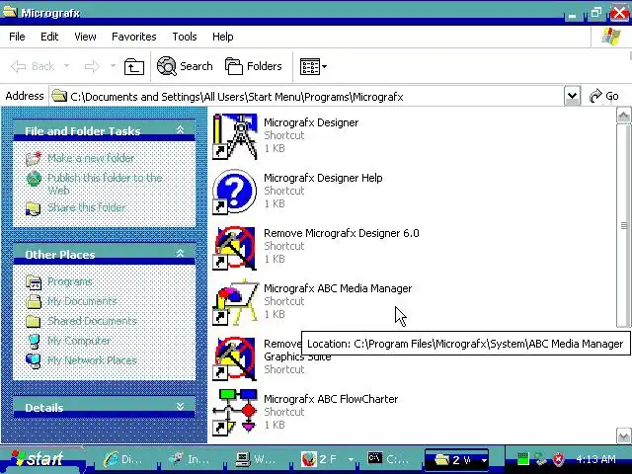The height and width of the screenshot is (474, 632).
Task: Click the My Network Places icon
Action: coord(33,360)
